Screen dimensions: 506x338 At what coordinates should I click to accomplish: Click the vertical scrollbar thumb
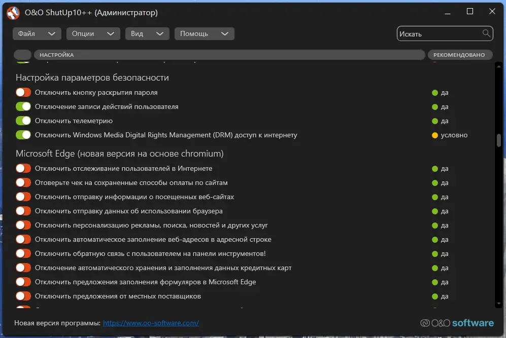click(x=499, y=140)
